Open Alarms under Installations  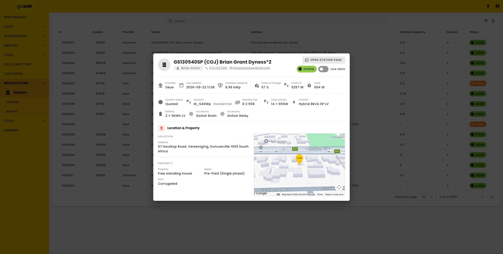12,111
